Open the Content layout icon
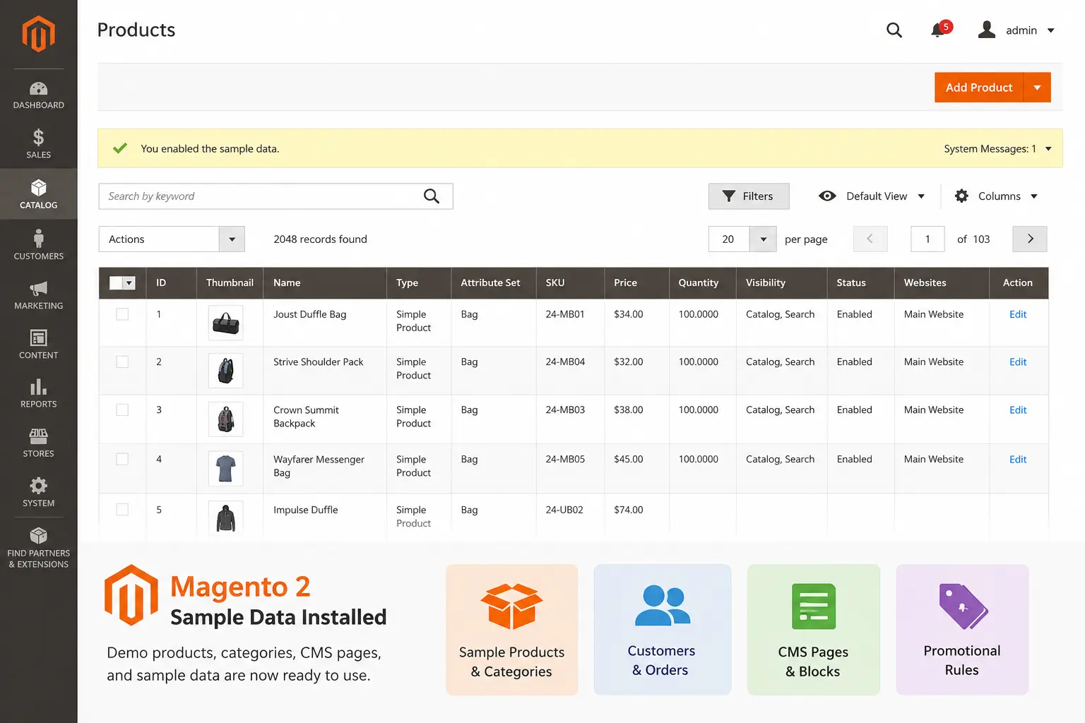This screenshot has height=723, width=1085. (x=38, y=337)
